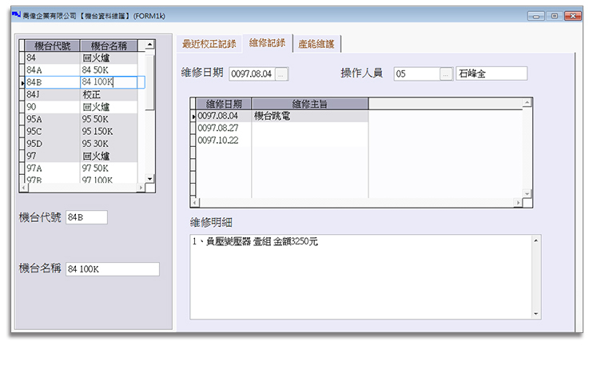
Task: Select the repair record dated 0097.10.22
Action: tap(218, 140)
